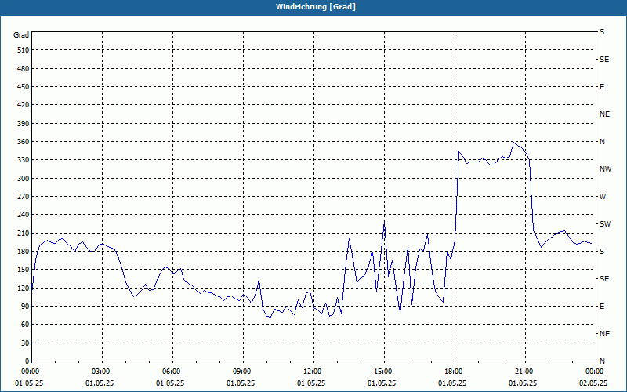
Task: Click the SE compass label level with 480
Action: point(604,60)
